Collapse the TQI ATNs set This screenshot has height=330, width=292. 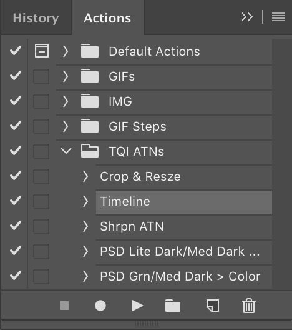pyautogui.click(x=66, y=151)
